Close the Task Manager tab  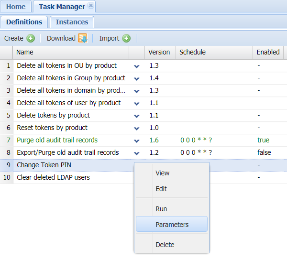coord(91,6)
